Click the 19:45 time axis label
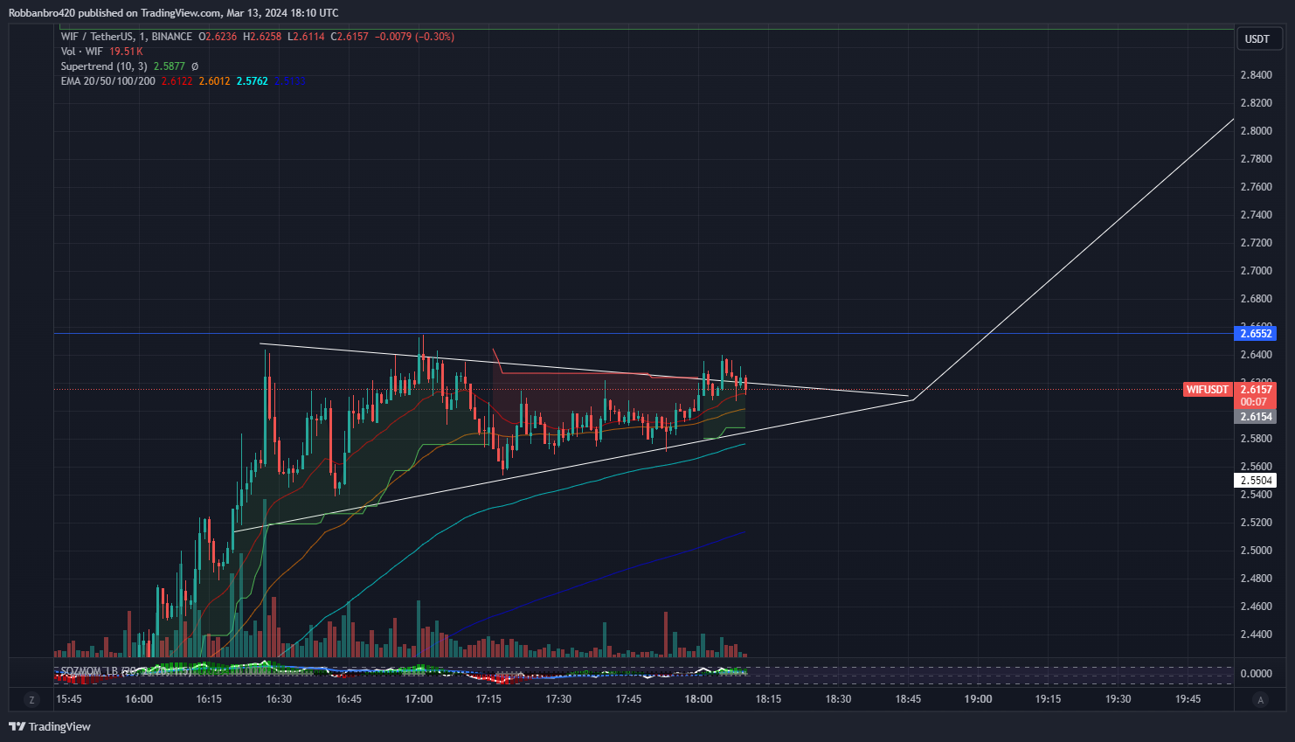 tap(1188, 699)
